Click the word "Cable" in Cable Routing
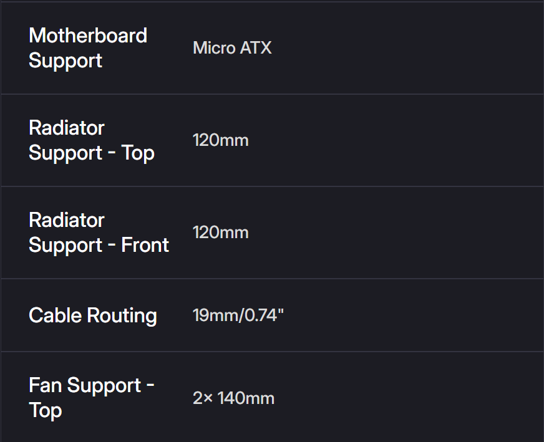Screen dimensions: 544x442 click(x=54, y=315)
